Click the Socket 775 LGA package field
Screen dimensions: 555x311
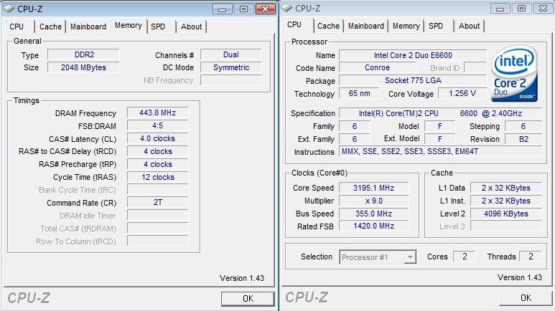(413, 80)
